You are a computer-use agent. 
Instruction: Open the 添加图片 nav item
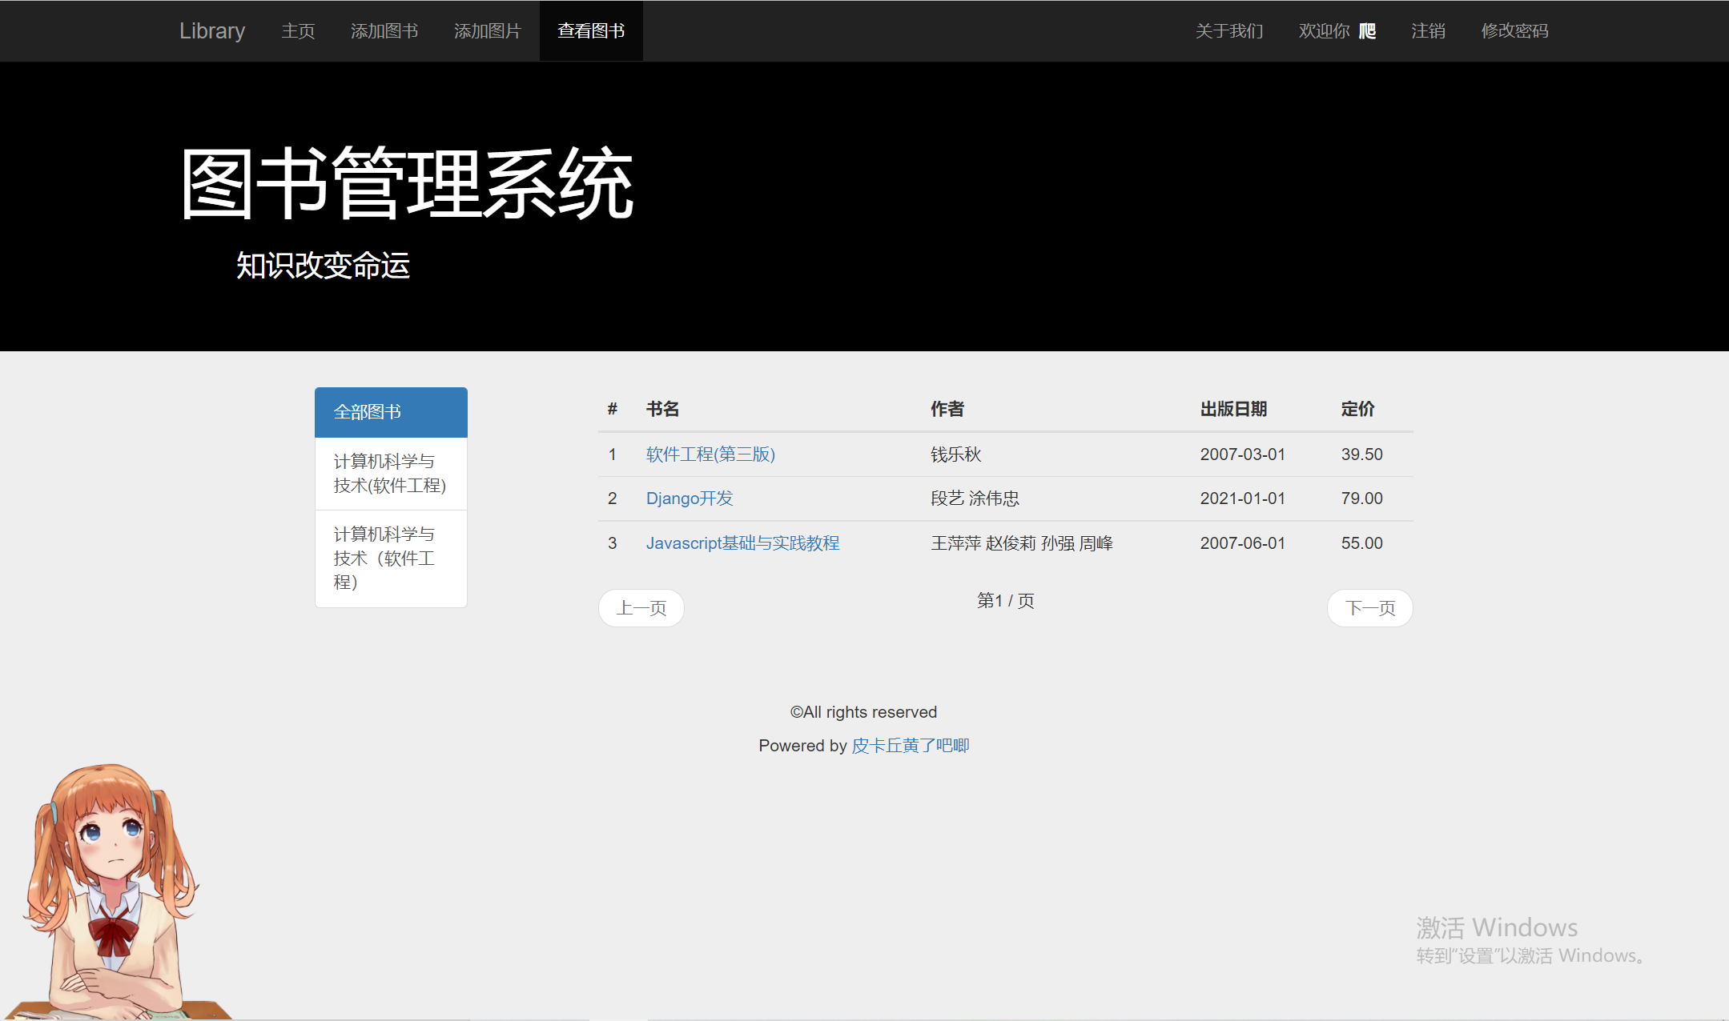(x=488, y=31)
